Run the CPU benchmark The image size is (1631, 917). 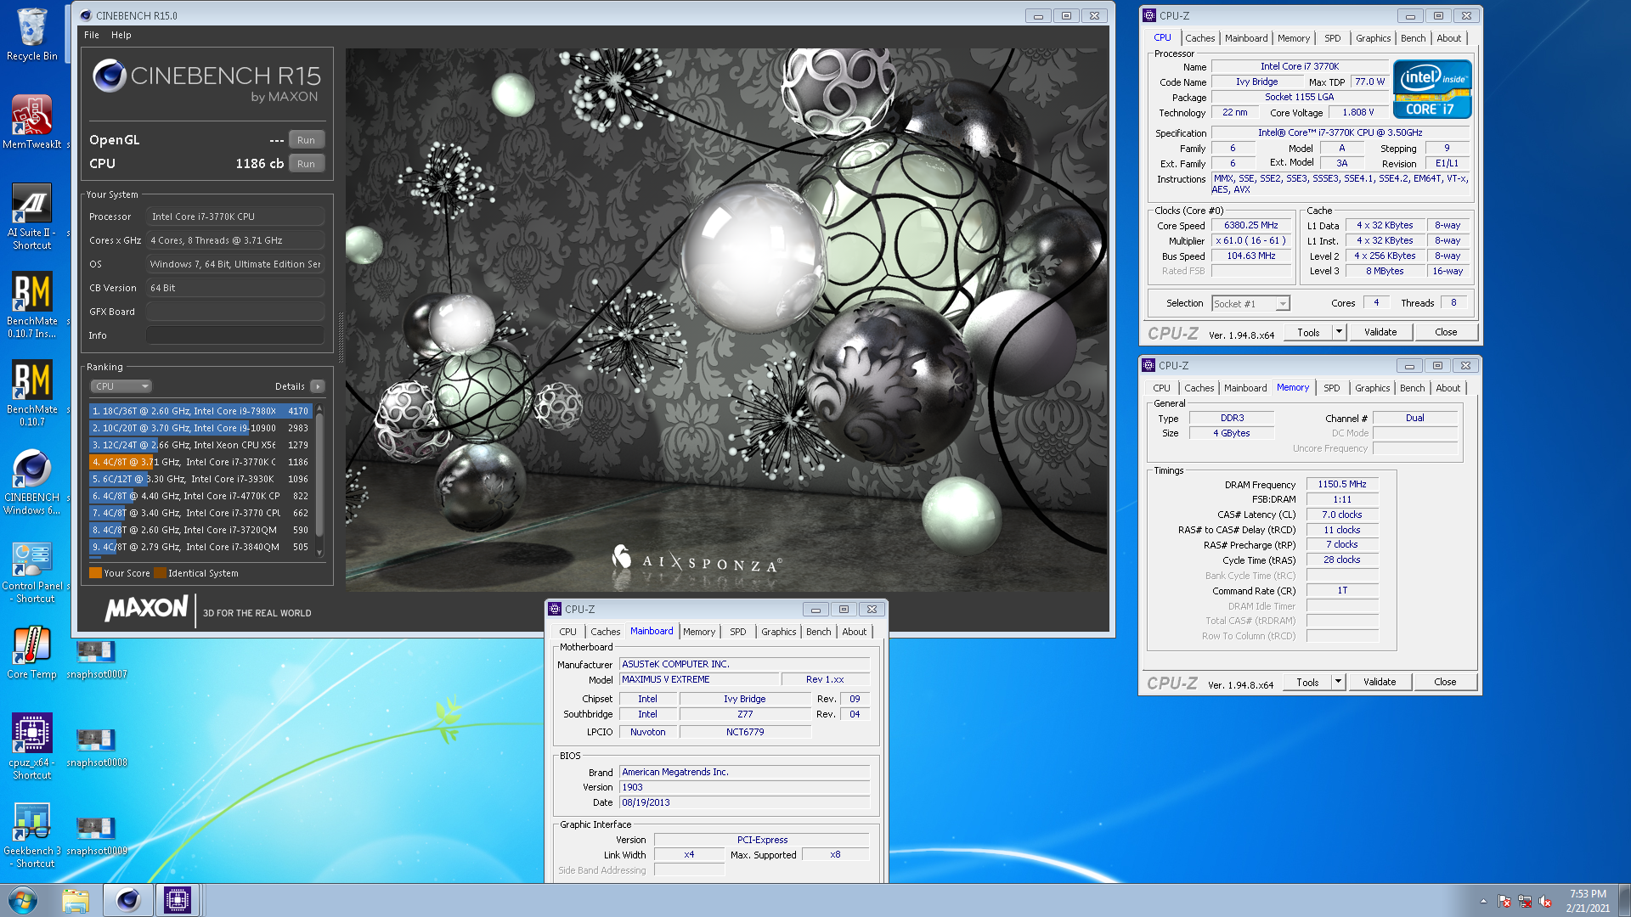307,164
